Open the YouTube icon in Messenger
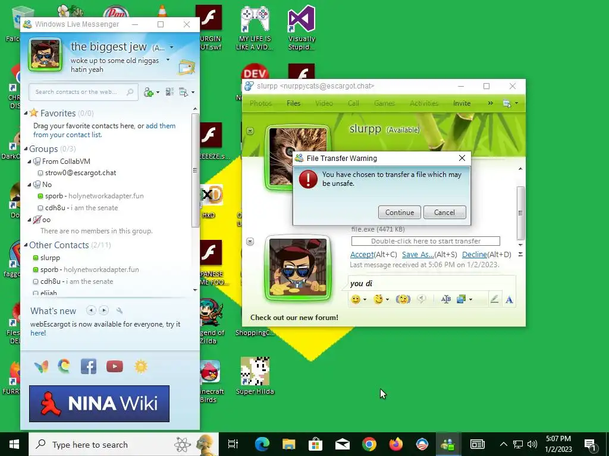The width and height of the screenshot is (609, 456). [x=115, y=366]
